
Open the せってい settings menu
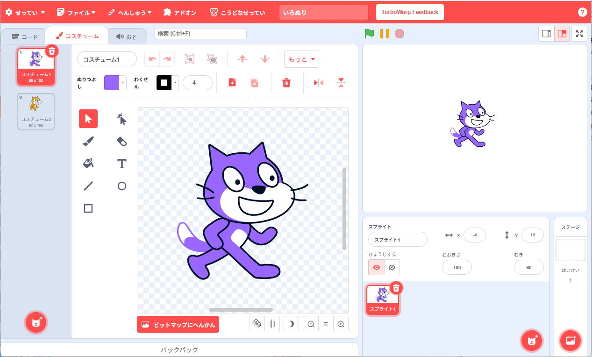click(x=25, y=12)
